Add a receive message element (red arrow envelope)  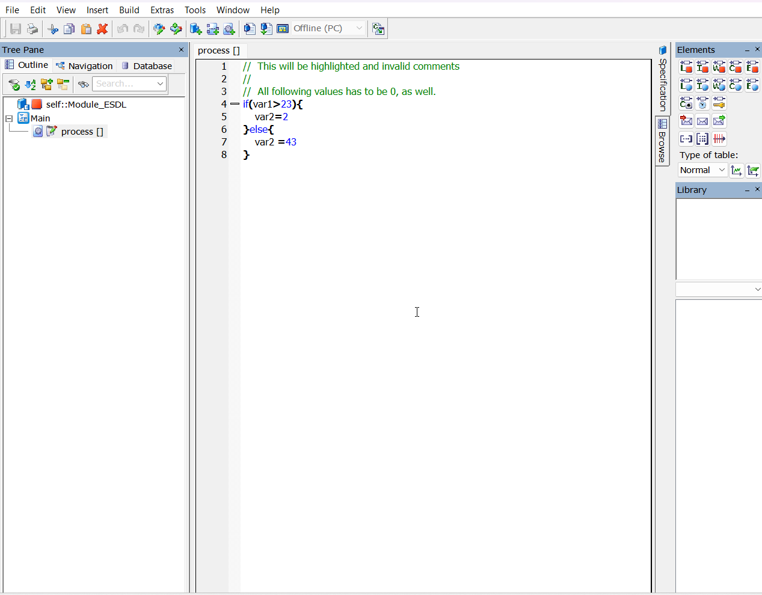[x=686, y=121]
